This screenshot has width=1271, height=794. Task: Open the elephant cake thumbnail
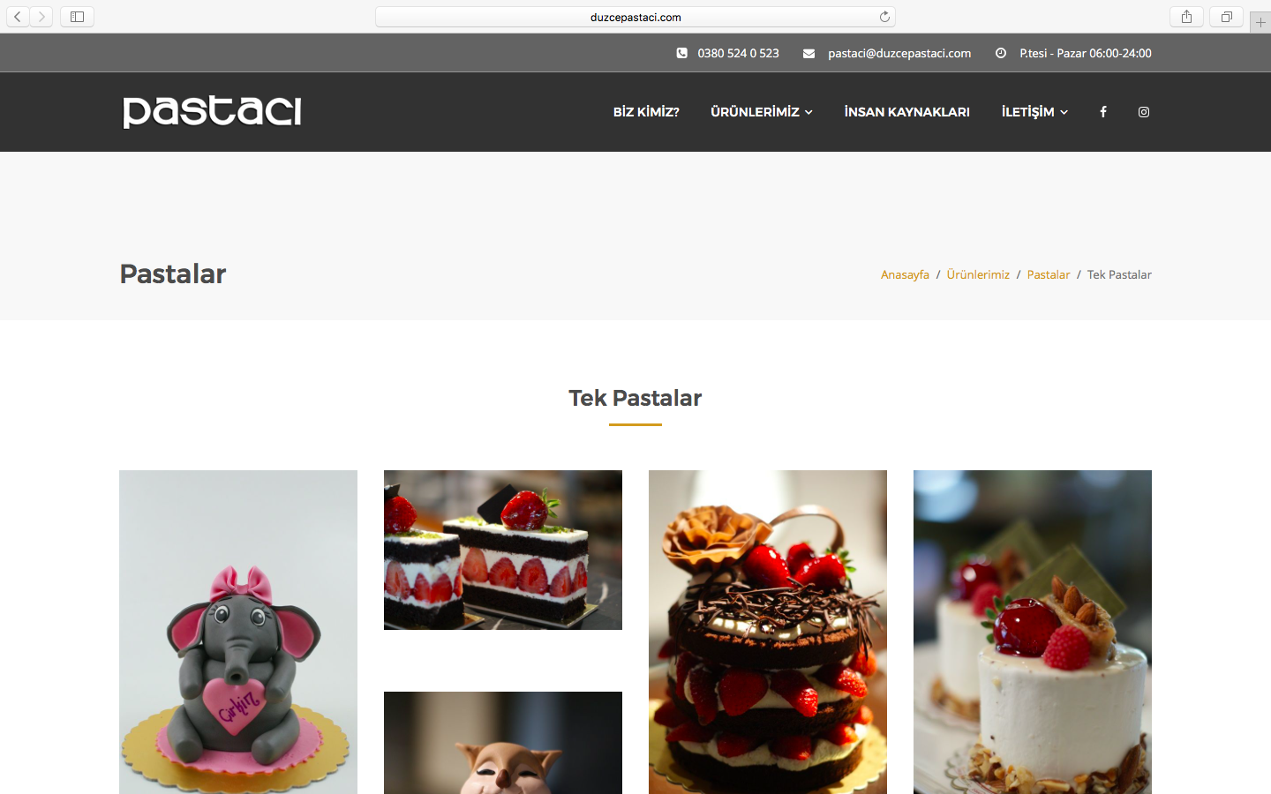[x=238, y=632]
